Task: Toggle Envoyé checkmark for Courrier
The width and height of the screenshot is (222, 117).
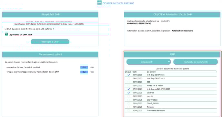Action: (x=128, y=93)
